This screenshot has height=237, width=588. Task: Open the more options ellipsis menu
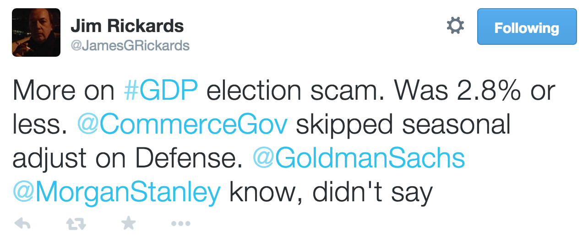click(180, 224)
